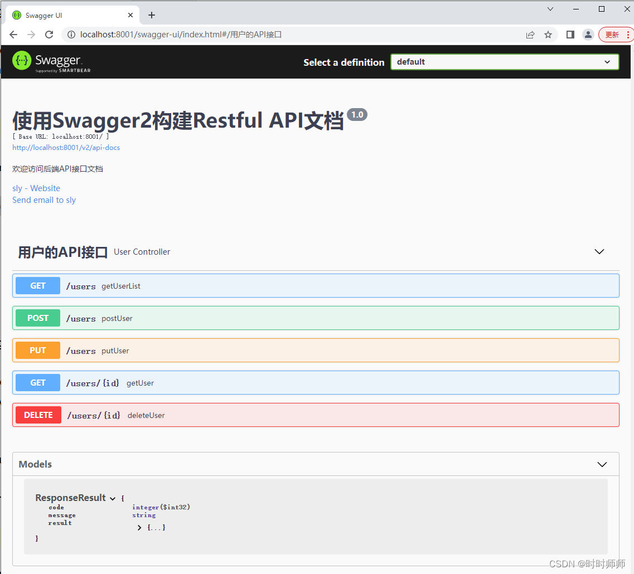The height and width of the screenshot is (574, 634).
Task: Expand DELETE /users/{id} deleteUser operation
Action: [316, 415]
